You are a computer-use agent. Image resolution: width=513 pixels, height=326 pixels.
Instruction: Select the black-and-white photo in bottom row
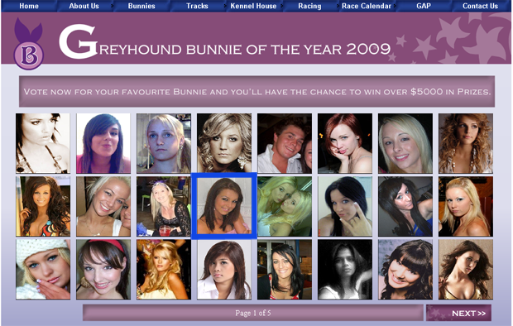pyautogui.click(x=345, y=269)
